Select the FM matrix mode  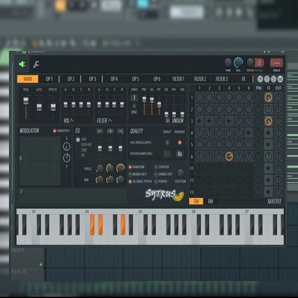pos(196,201)
